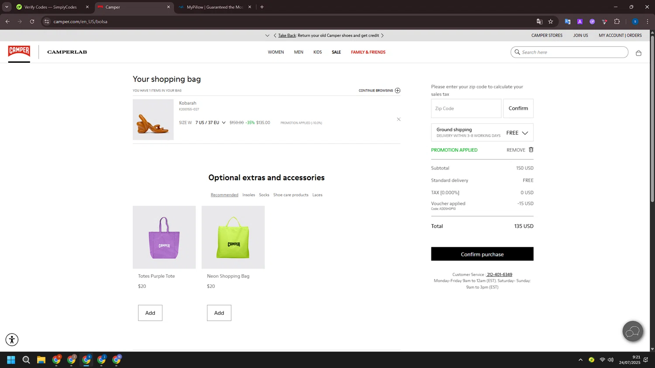This screenshot has height=368, width=655.
Task: Go back to the previous page
Action: point(7,21)
